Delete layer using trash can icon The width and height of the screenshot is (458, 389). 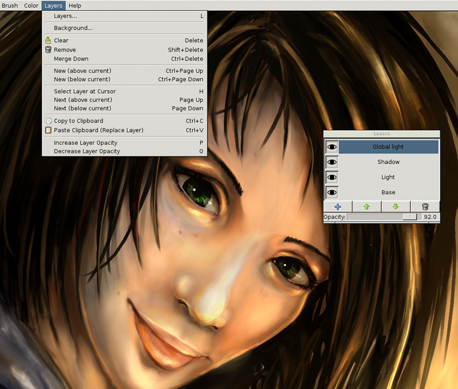[425, 207]
